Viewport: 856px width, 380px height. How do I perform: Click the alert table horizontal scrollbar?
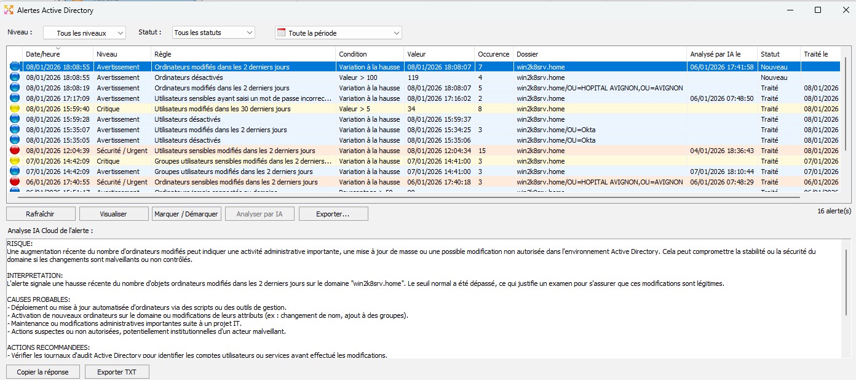[x=409, y=197]
